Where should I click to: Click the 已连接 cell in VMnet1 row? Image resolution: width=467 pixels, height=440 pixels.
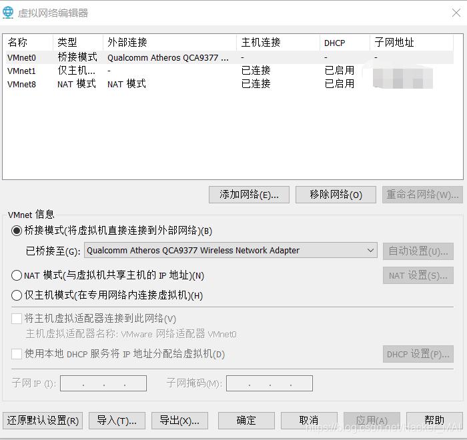256,71
